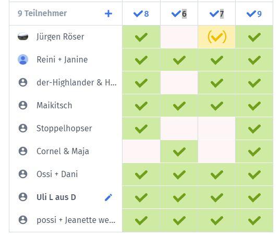Toggle der-Highlander's empty cell in column 6

pos(179,82)
